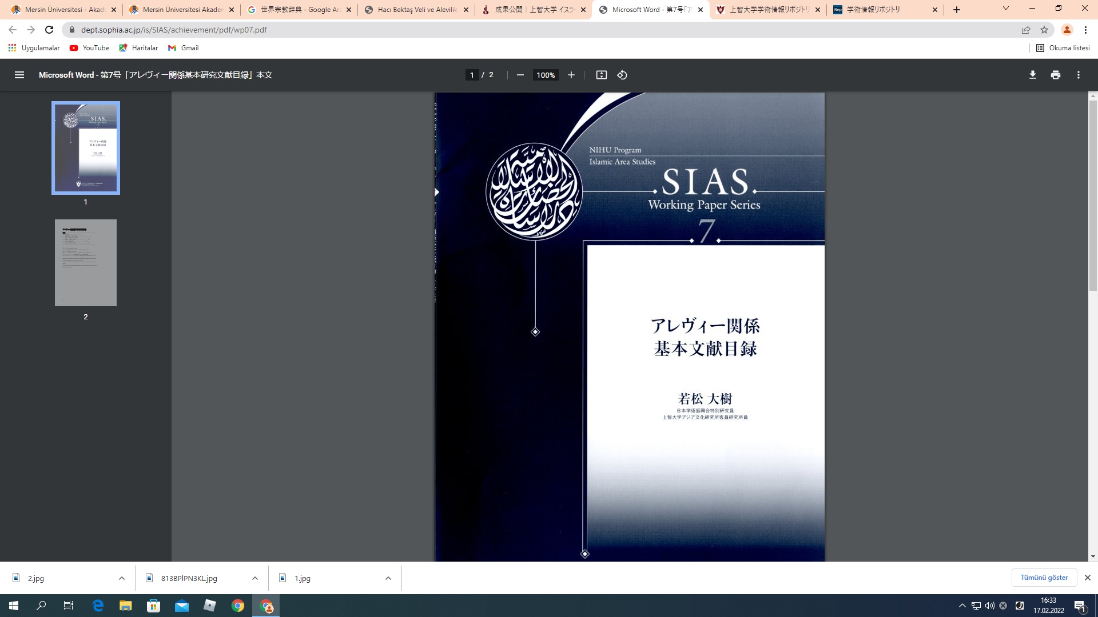Open Chrome profile avatar

pyautogui.click(x=1067, y=30)
